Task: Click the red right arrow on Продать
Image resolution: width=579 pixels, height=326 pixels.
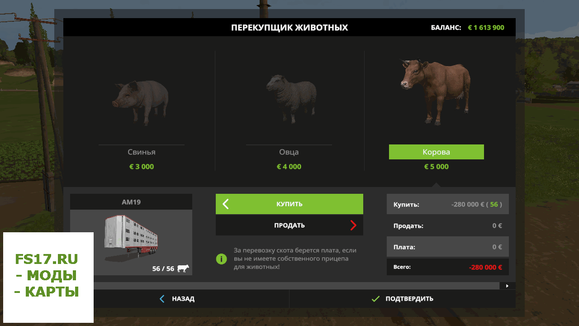Action: (x=353, y=225)
